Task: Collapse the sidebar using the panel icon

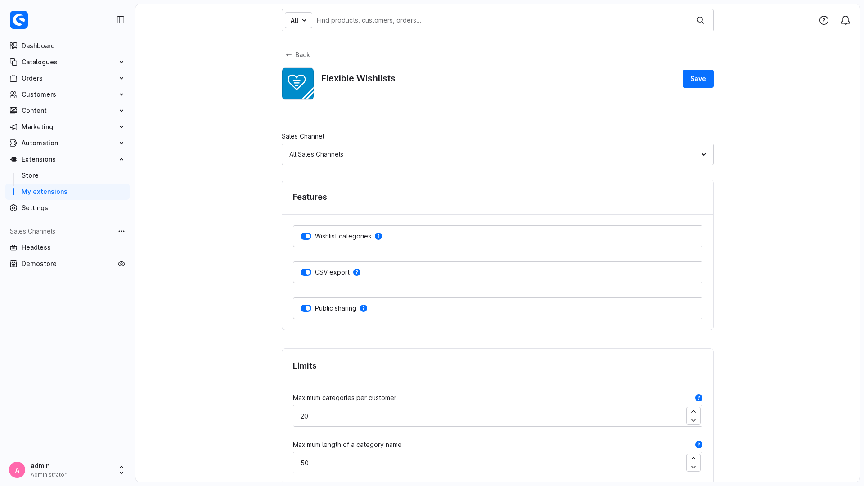Action: (121, 20)
